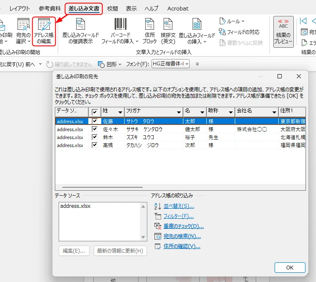Open the フォント(F) font combo box
This screenshot has width=316, height=282.
(170, 64)
